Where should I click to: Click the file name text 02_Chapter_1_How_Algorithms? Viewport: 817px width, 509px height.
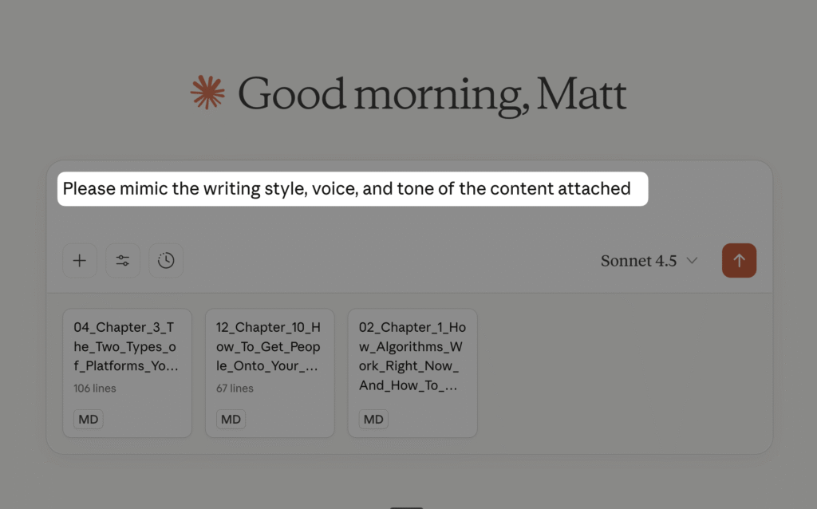tap(412, 347)
